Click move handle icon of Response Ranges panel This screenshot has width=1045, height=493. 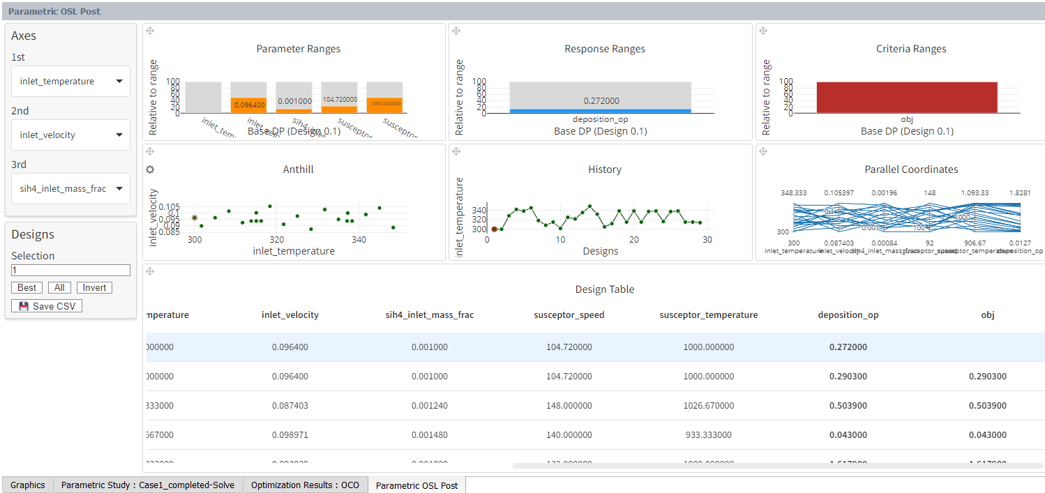coord(456,31)
